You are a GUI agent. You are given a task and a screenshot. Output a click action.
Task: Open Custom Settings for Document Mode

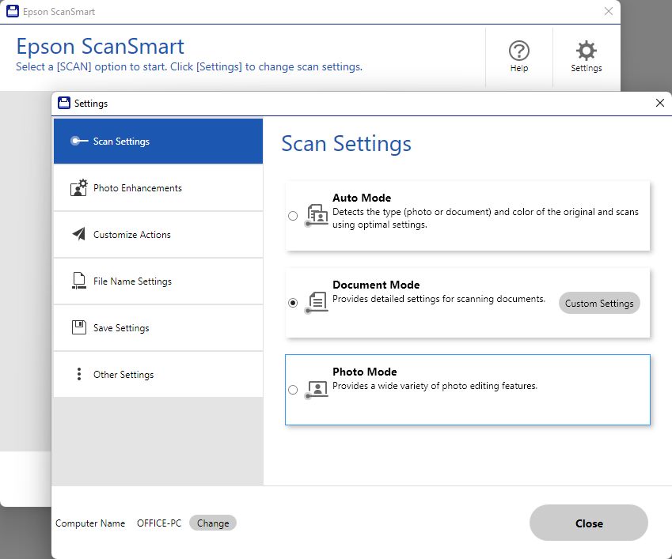coord(599,303)
